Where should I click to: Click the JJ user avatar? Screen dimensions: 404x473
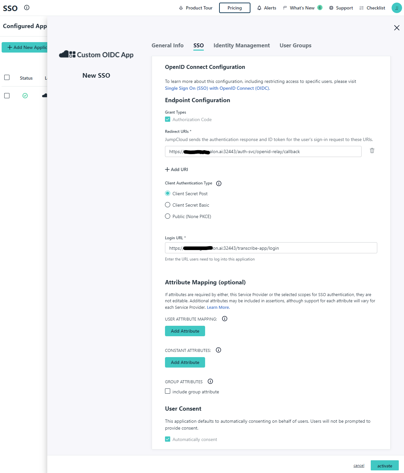pyautogui.click(x=397, y=8)
